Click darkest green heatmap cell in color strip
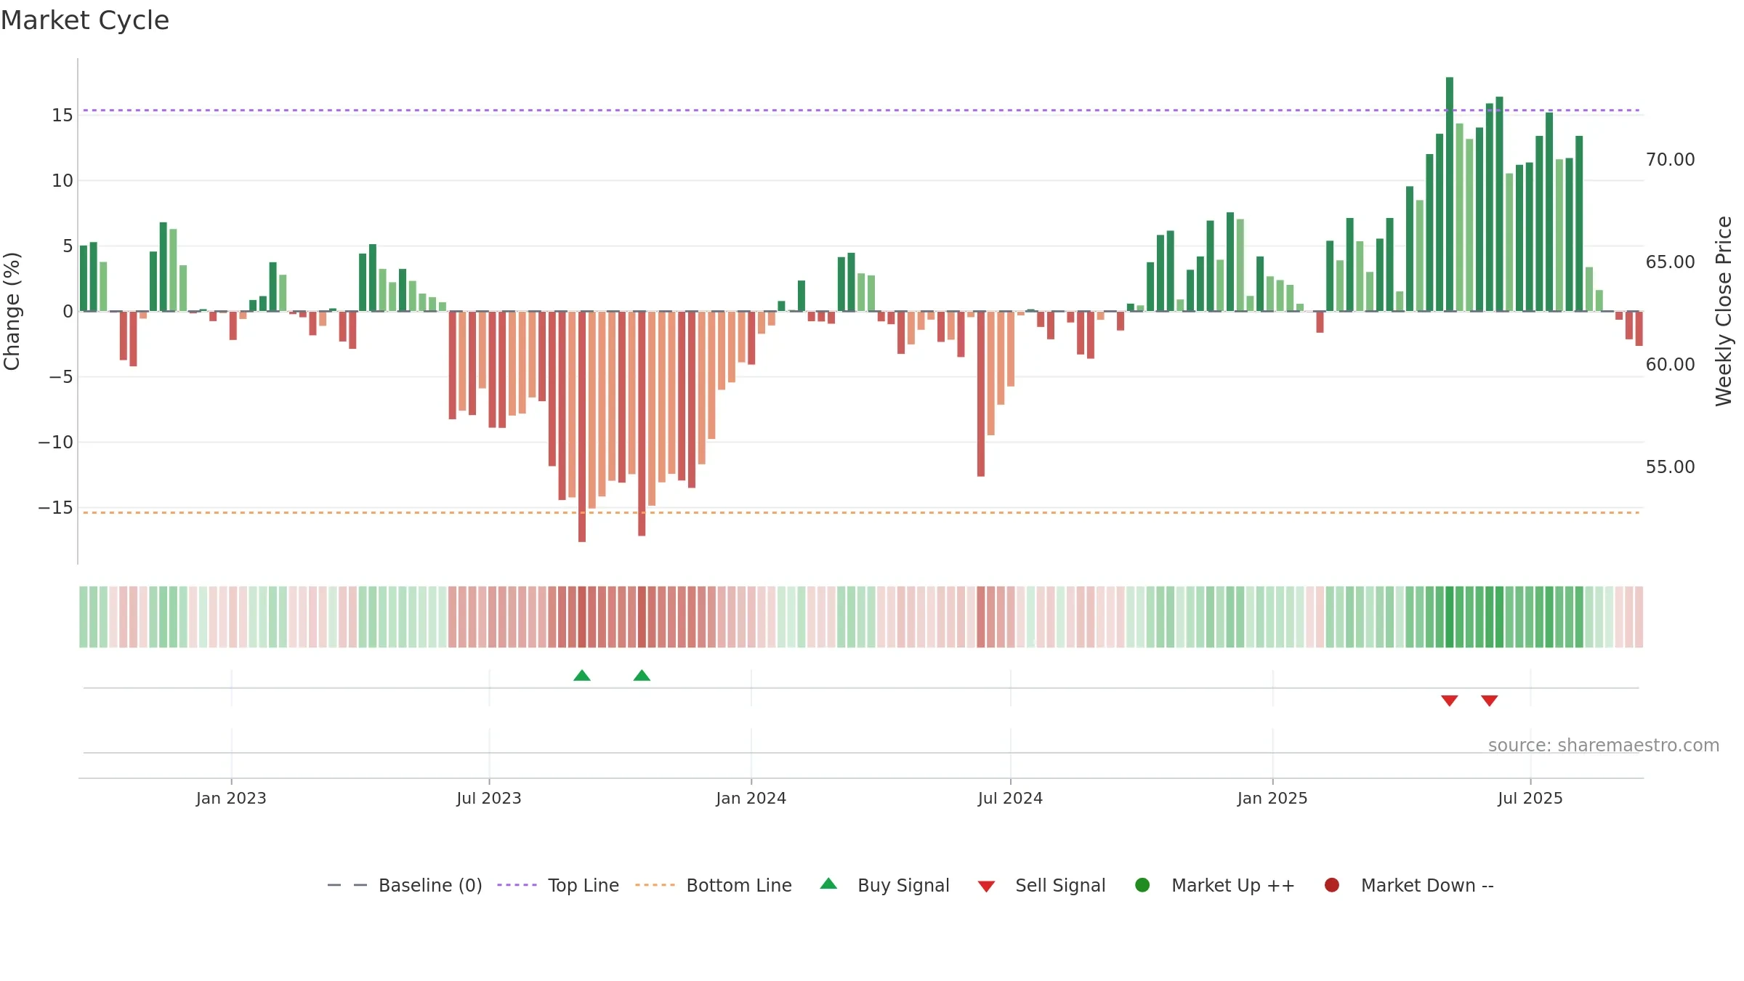The height and width of the screenshot is (981, 1744). [x=1449, y=617]
